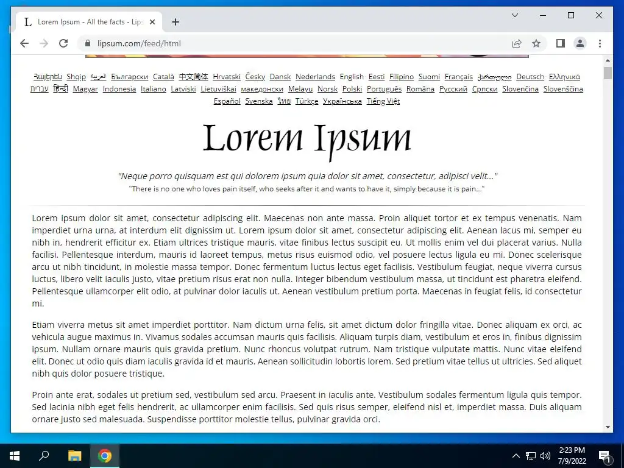Switch language to Svenska
Screen dimensions: 624x468
[x=258, y=101]
